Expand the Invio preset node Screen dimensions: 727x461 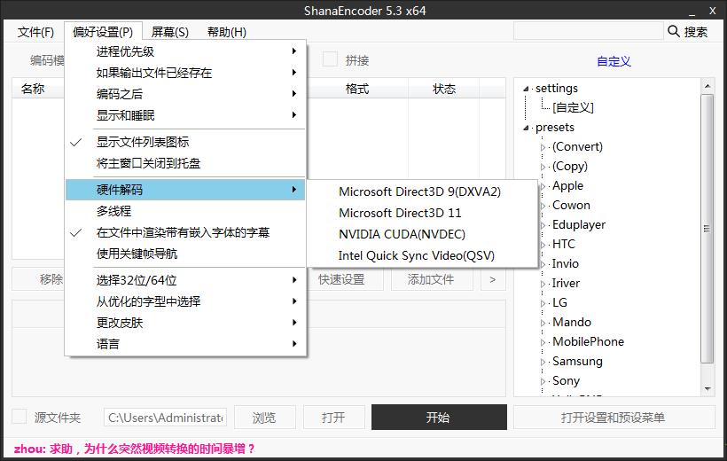pyautogui.click(x=543, y=264)
